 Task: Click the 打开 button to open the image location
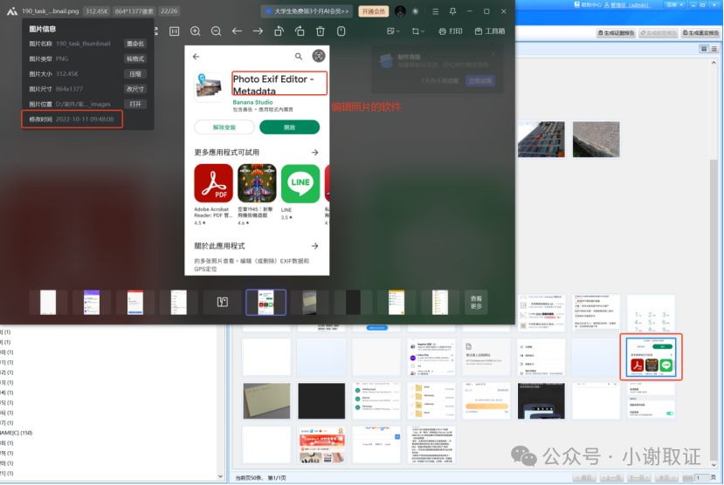135,104
